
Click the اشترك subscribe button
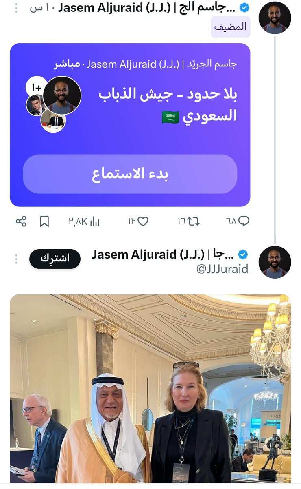click(55, 259)
